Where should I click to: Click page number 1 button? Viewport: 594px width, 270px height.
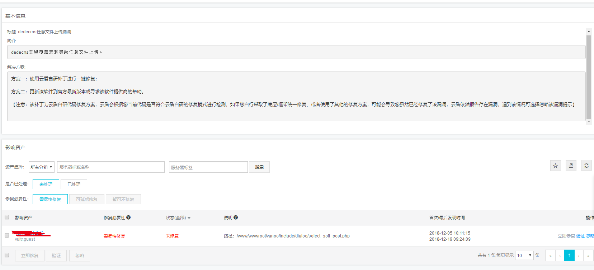pyautogui.click(x=570, y=255)
